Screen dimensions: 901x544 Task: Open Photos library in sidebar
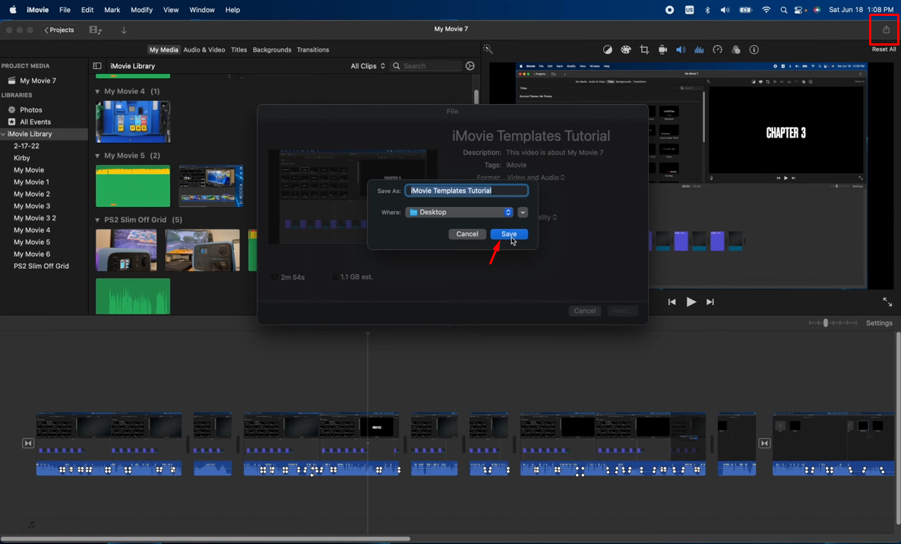[x=30, y=109]
